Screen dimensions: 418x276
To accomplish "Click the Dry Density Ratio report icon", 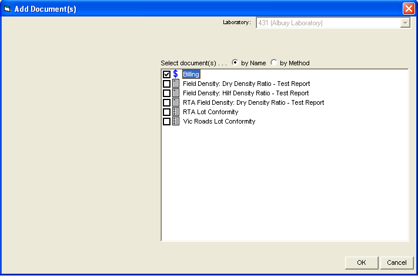I will [x=175, y=84].
